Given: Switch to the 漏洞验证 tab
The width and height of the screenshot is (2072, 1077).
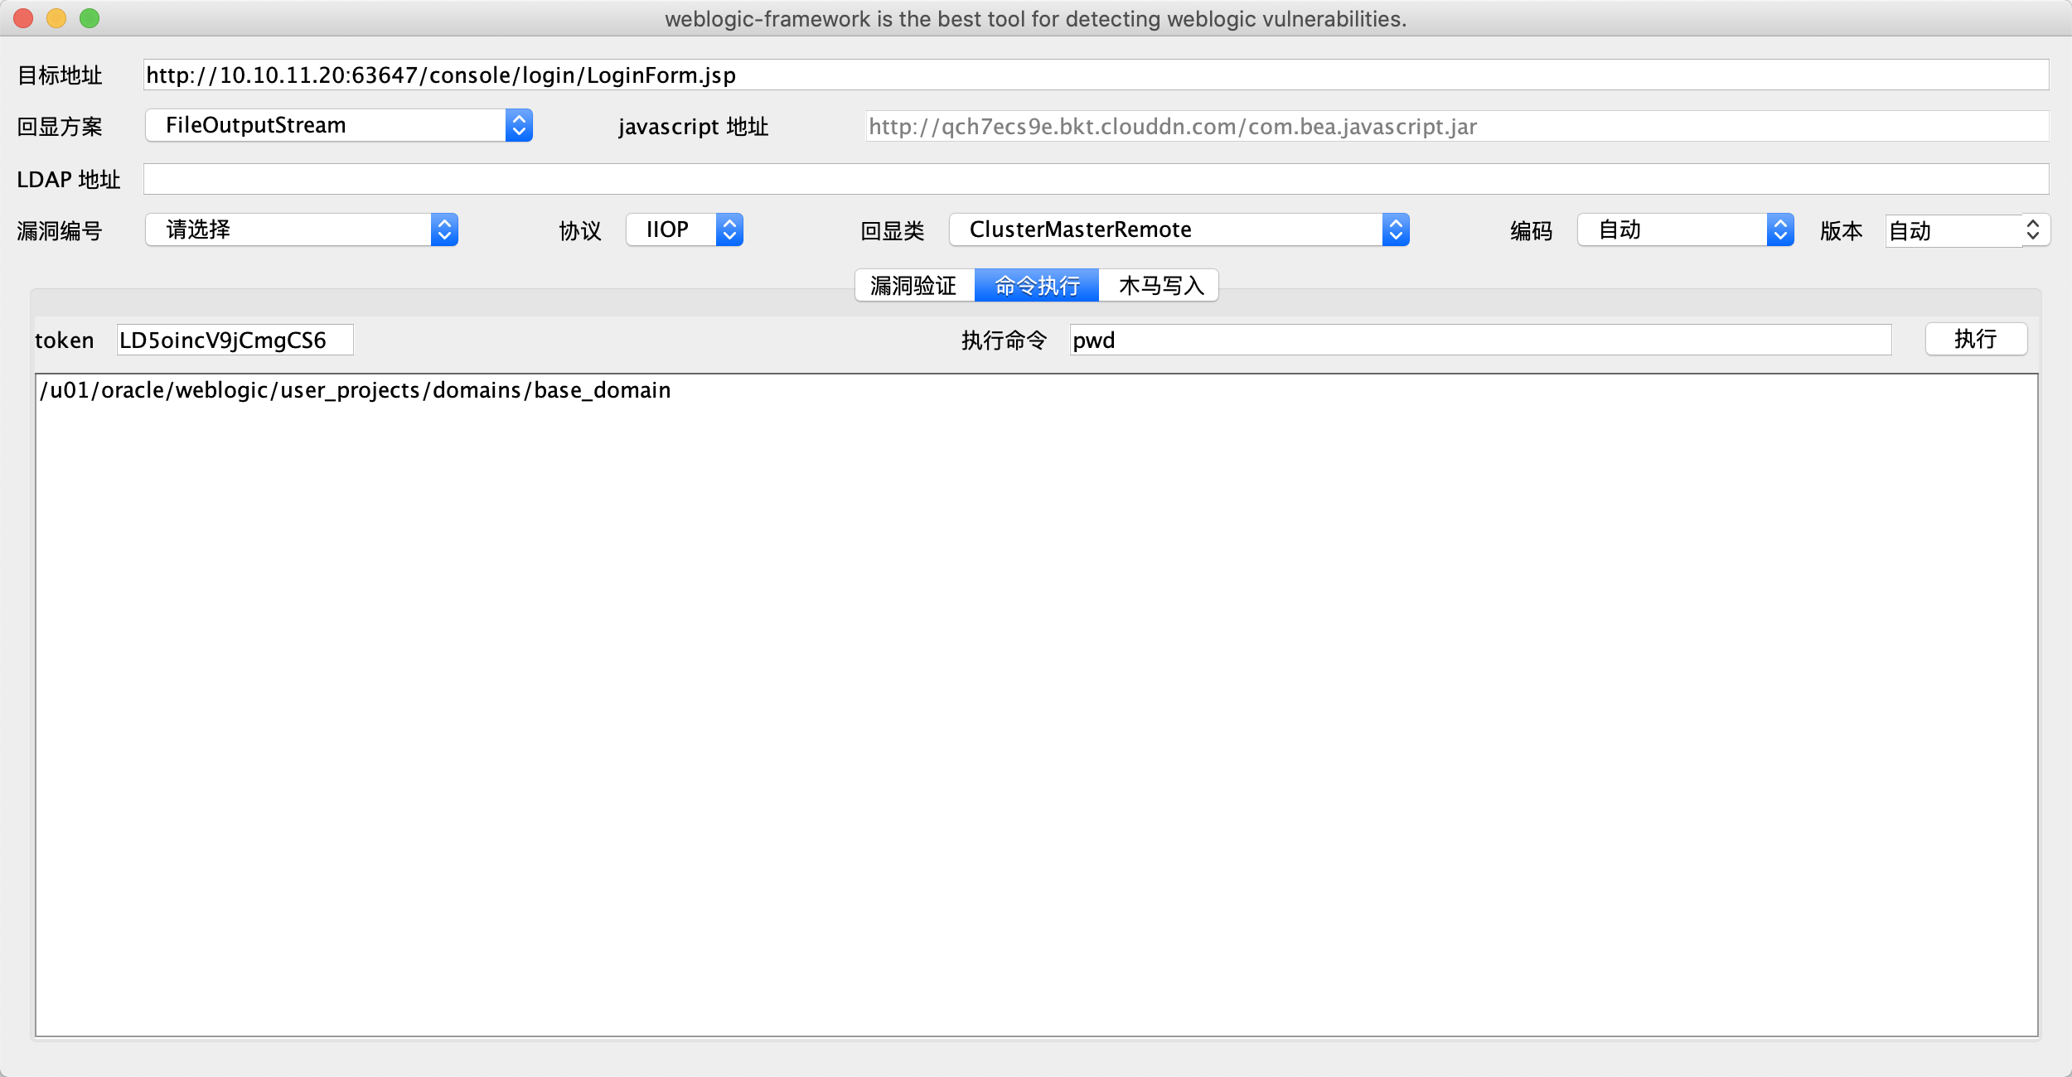Looking at the screenshot, I should click(914, 286).
